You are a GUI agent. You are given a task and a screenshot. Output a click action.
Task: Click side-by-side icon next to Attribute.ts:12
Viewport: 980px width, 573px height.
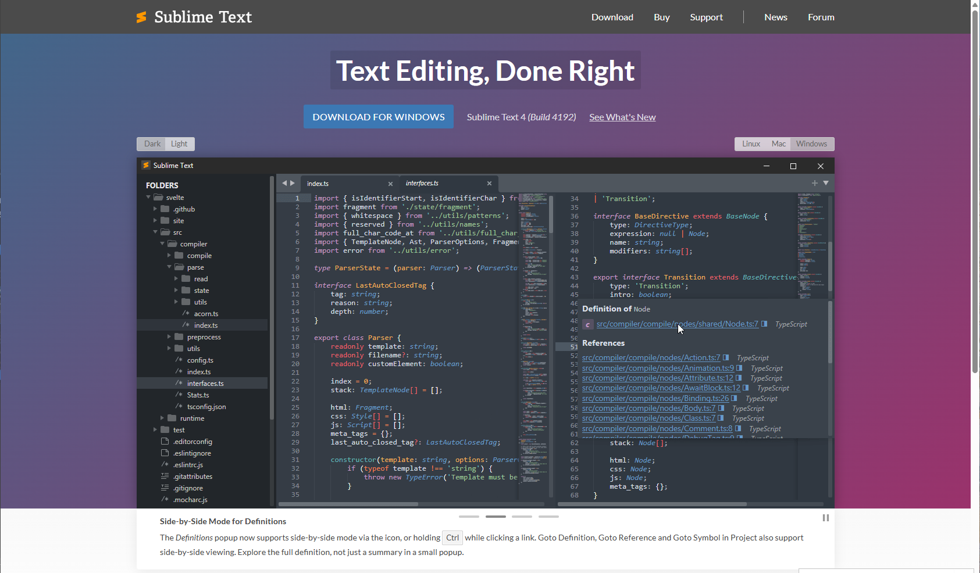click(x=739, y=378)
